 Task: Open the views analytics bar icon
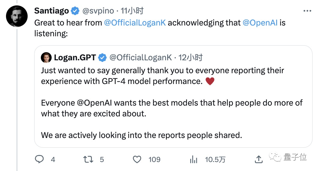194,159
